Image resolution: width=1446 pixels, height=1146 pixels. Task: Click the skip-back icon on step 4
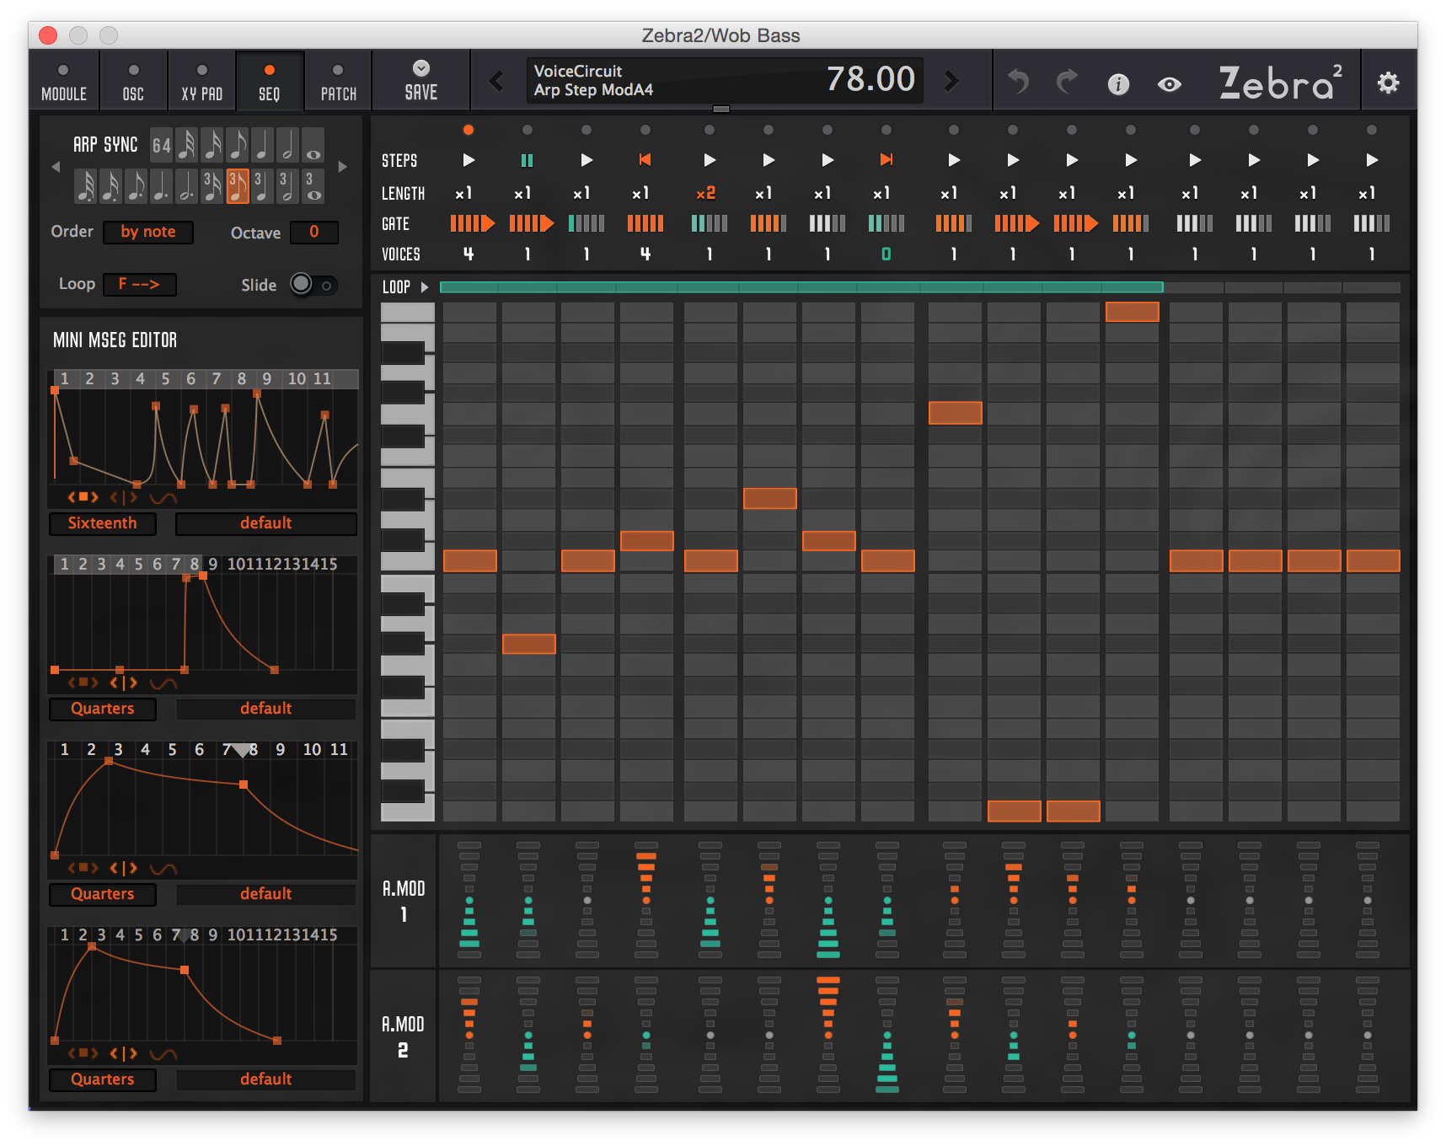[645, 160]
